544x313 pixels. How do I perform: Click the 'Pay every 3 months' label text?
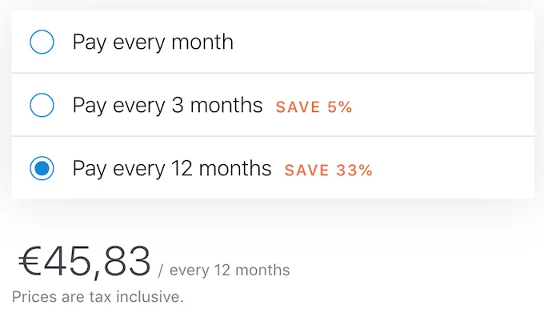pos(167,106)
